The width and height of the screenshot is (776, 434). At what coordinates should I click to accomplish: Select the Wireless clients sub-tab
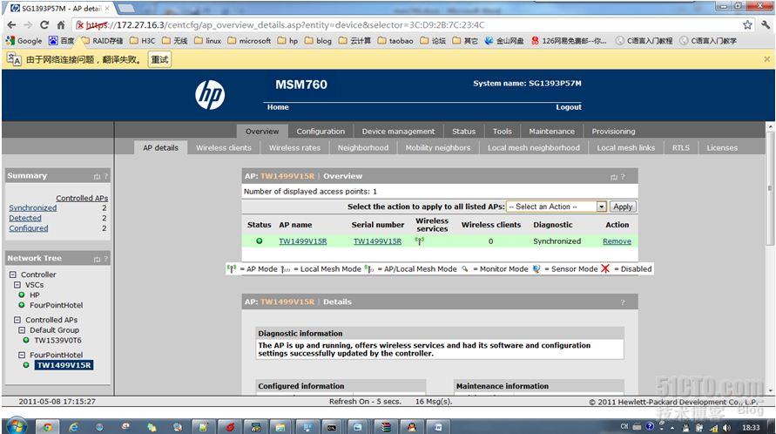click(x=223, y=147)
